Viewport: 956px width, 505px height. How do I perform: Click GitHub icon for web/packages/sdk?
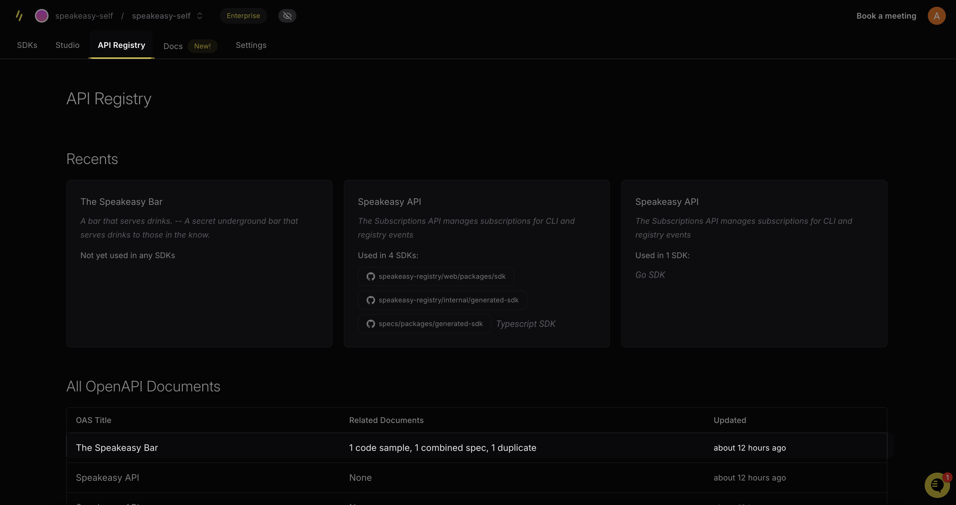[370, 276]
